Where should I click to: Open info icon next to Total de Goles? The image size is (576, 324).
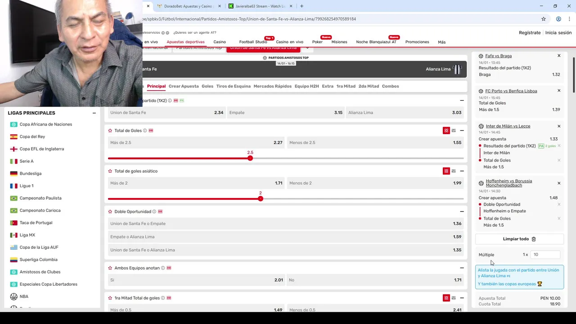(145, 130)
